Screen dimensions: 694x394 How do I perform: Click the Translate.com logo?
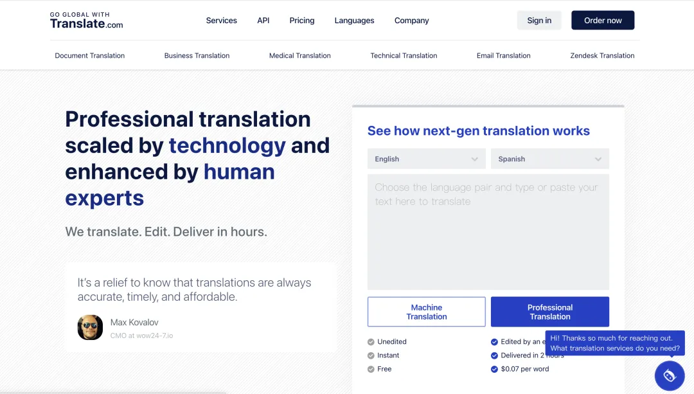[x=86, y=21]
